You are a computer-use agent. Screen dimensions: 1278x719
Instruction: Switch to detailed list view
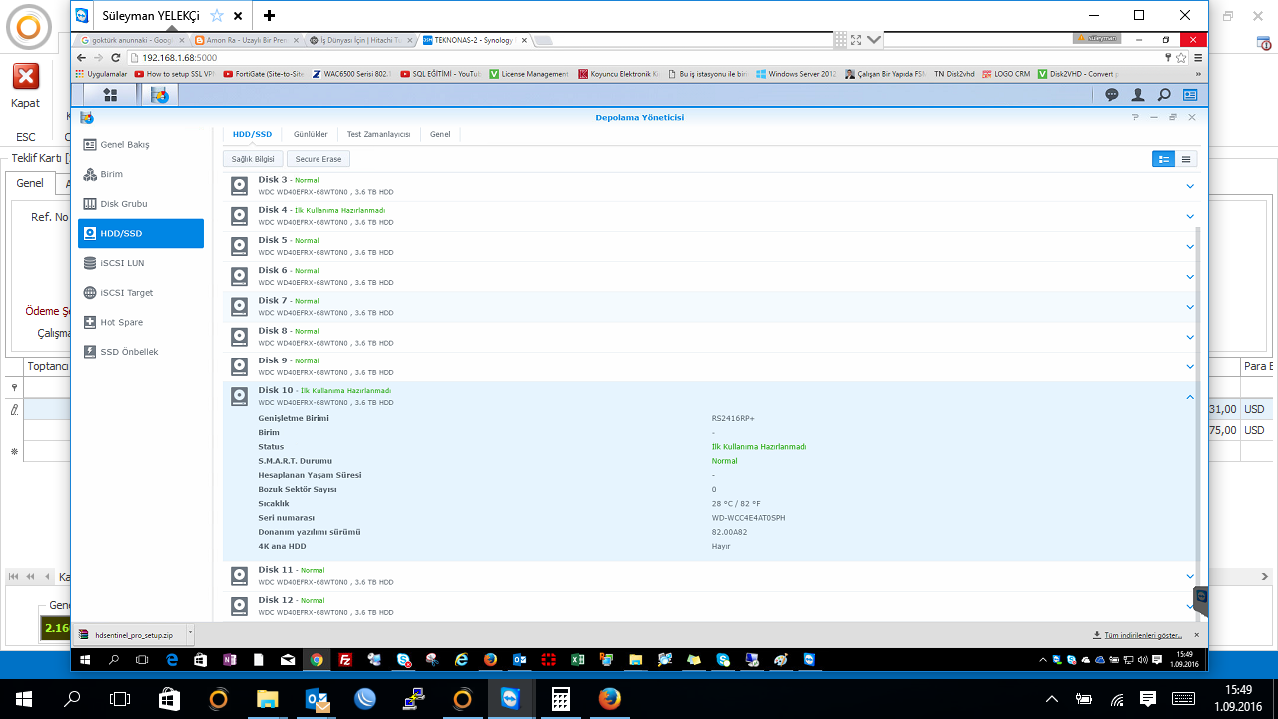(1163, 159)
